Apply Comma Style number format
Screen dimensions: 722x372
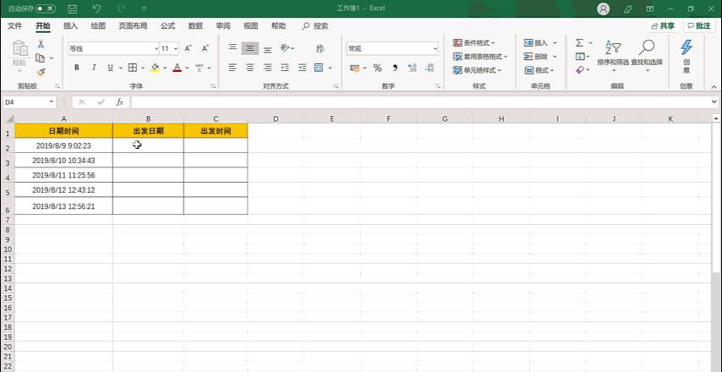pyautogui.click(x=395, y=68)
